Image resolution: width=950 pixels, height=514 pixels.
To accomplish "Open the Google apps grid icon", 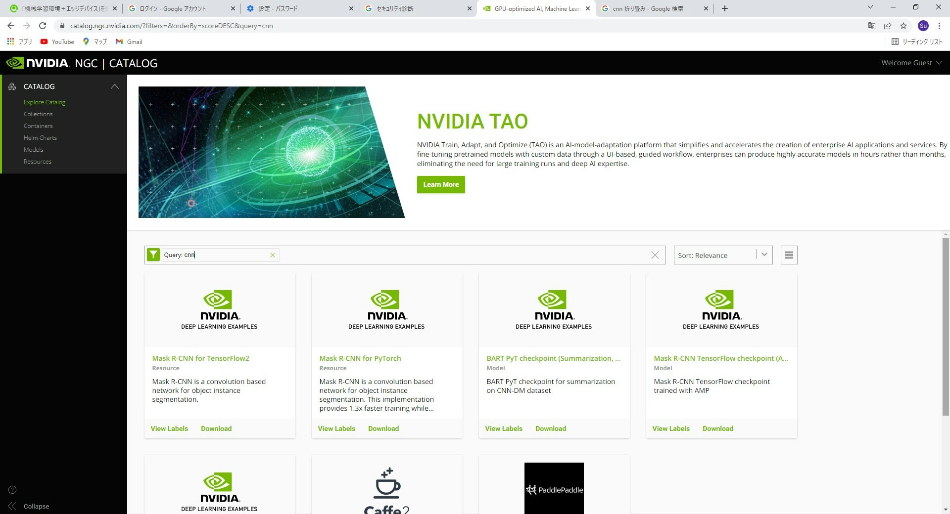I will pyautogui.click(x=10, y=42).
